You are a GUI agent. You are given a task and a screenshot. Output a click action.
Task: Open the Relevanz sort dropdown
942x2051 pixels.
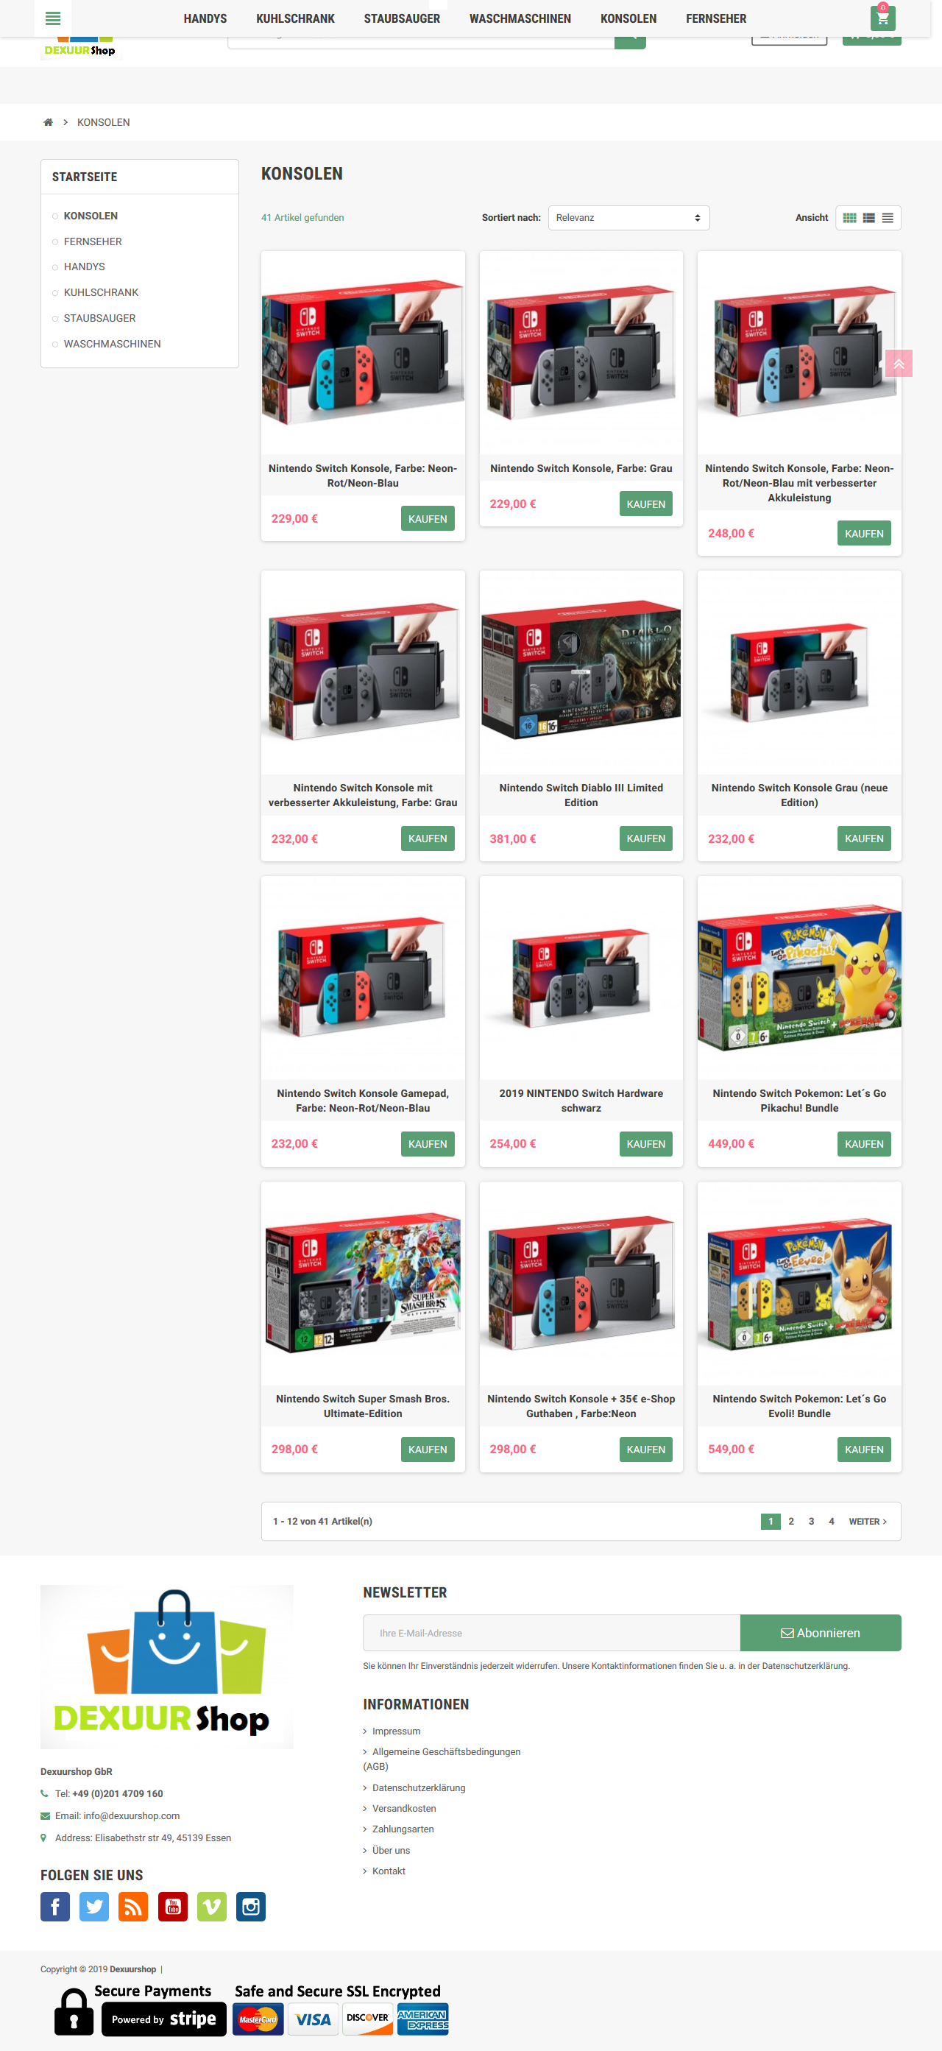tap(628, 218)
